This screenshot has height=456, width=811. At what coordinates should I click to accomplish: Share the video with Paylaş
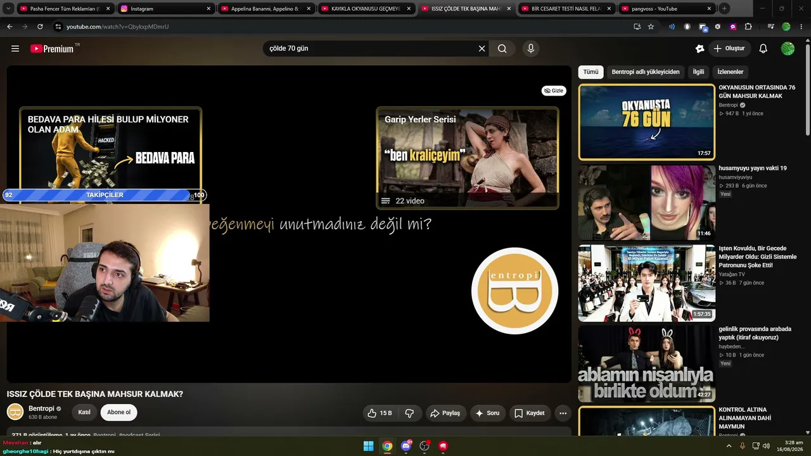coord(445,413)
